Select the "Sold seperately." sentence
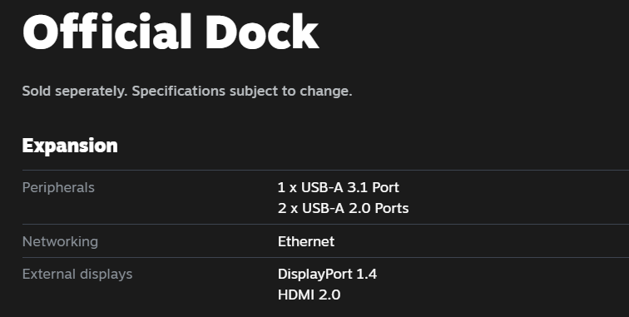 [x=75, y=92]
